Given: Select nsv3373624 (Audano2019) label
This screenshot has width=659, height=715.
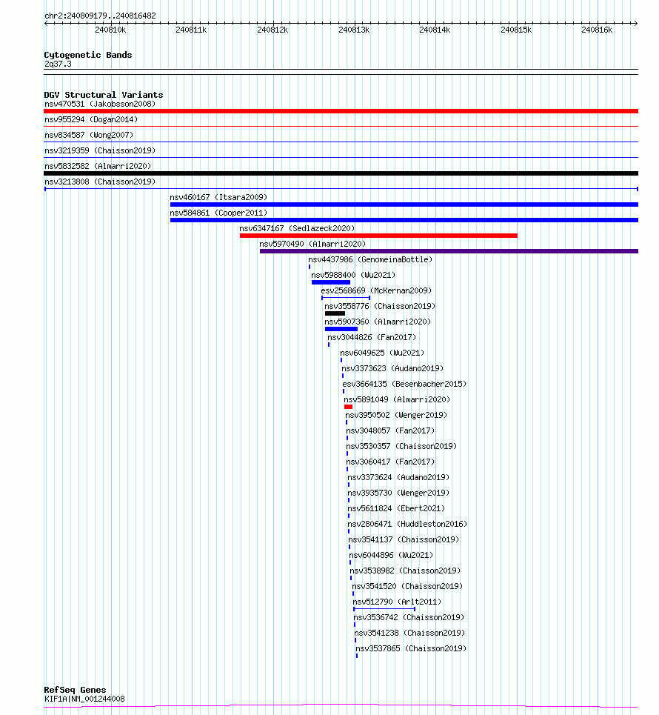Looking at the screenshot, I should point(398,476).
